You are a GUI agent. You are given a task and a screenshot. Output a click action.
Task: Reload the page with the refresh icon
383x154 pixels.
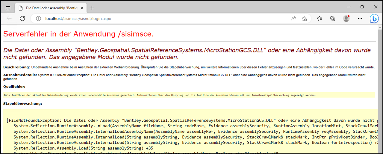click(x=22, y=19)
